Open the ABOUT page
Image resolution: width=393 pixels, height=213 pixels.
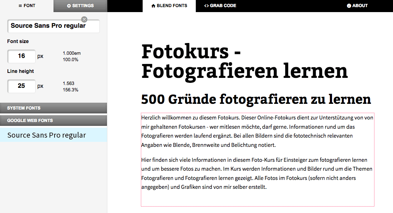point(357,6)
